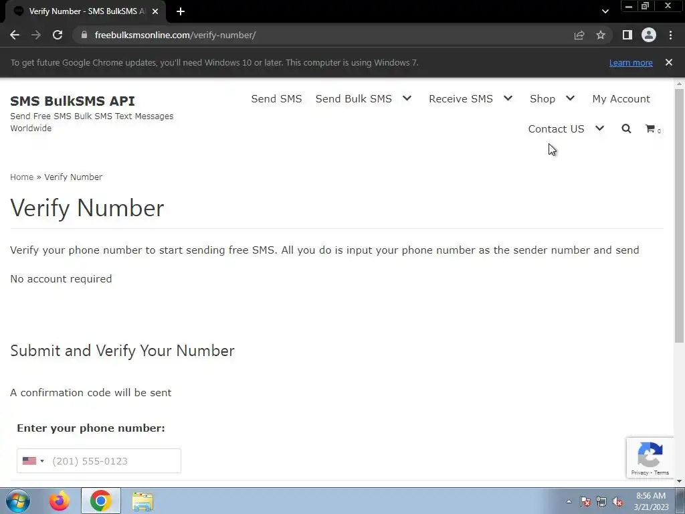Image resolution: width=685 pixels, height=514 pixels.
Task: Open Windows Explorer from the taskbar
Action: coord(142,501)
